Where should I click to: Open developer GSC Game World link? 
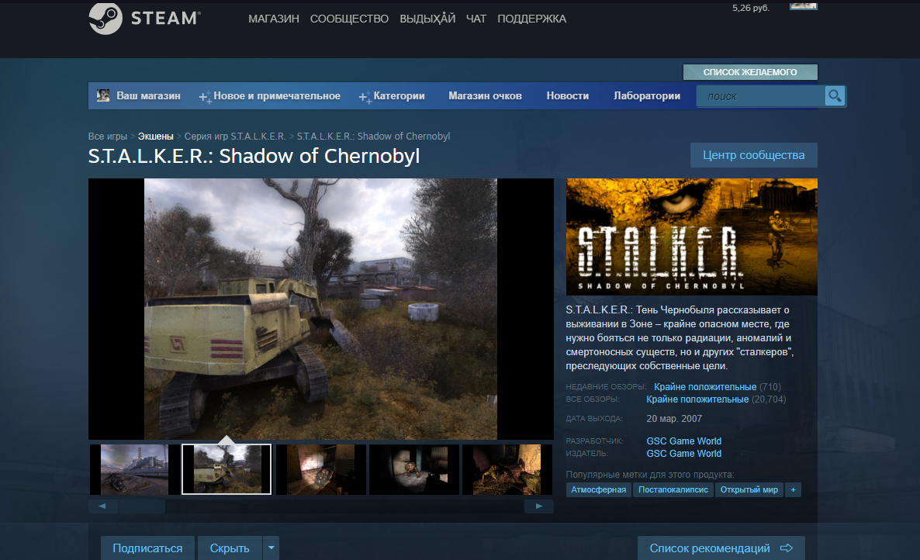683,441
